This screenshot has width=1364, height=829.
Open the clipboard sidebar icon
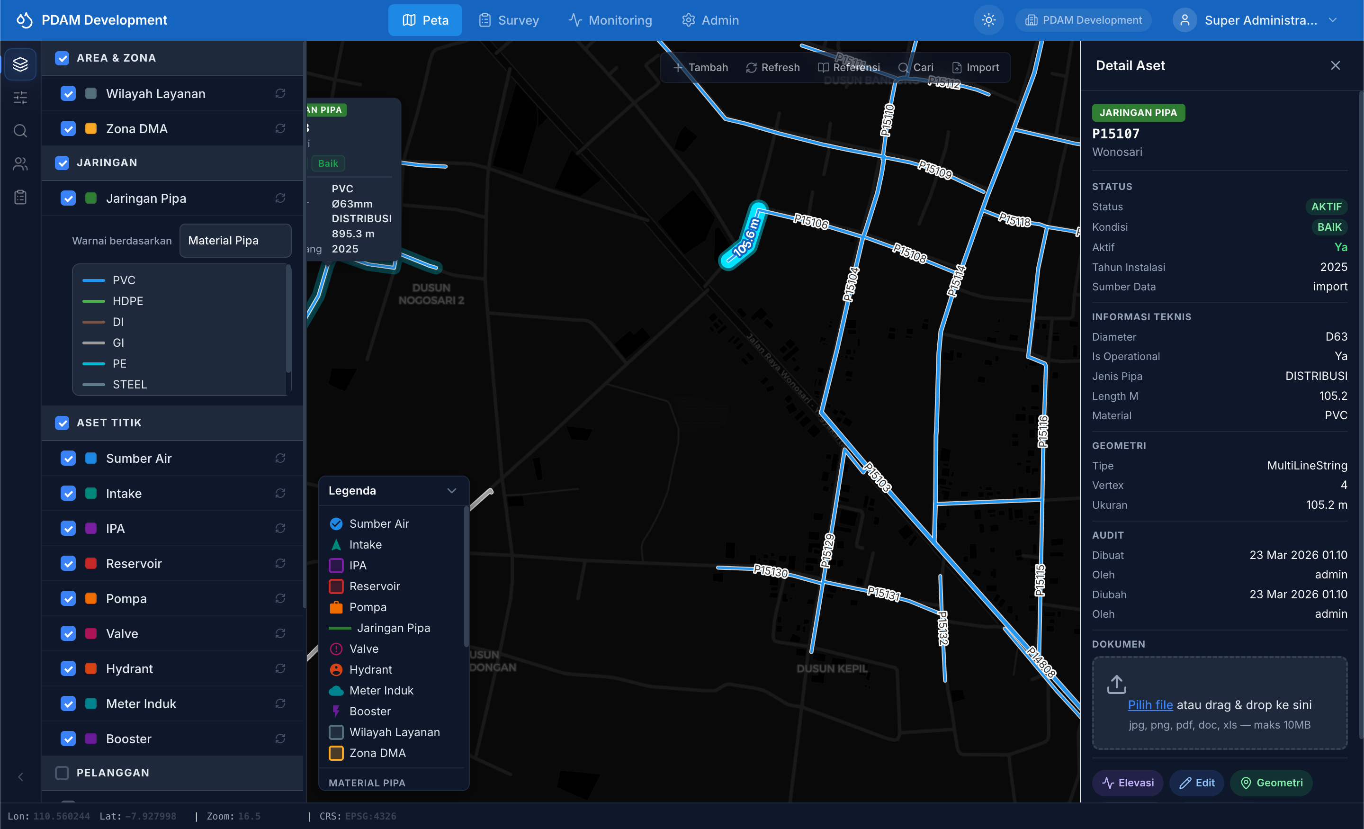[20, 197]
